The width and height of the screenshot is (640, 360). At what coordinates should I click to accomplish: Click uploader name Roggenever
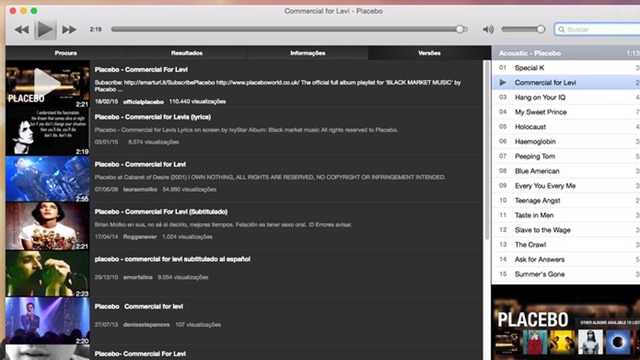tap(140, 237)
